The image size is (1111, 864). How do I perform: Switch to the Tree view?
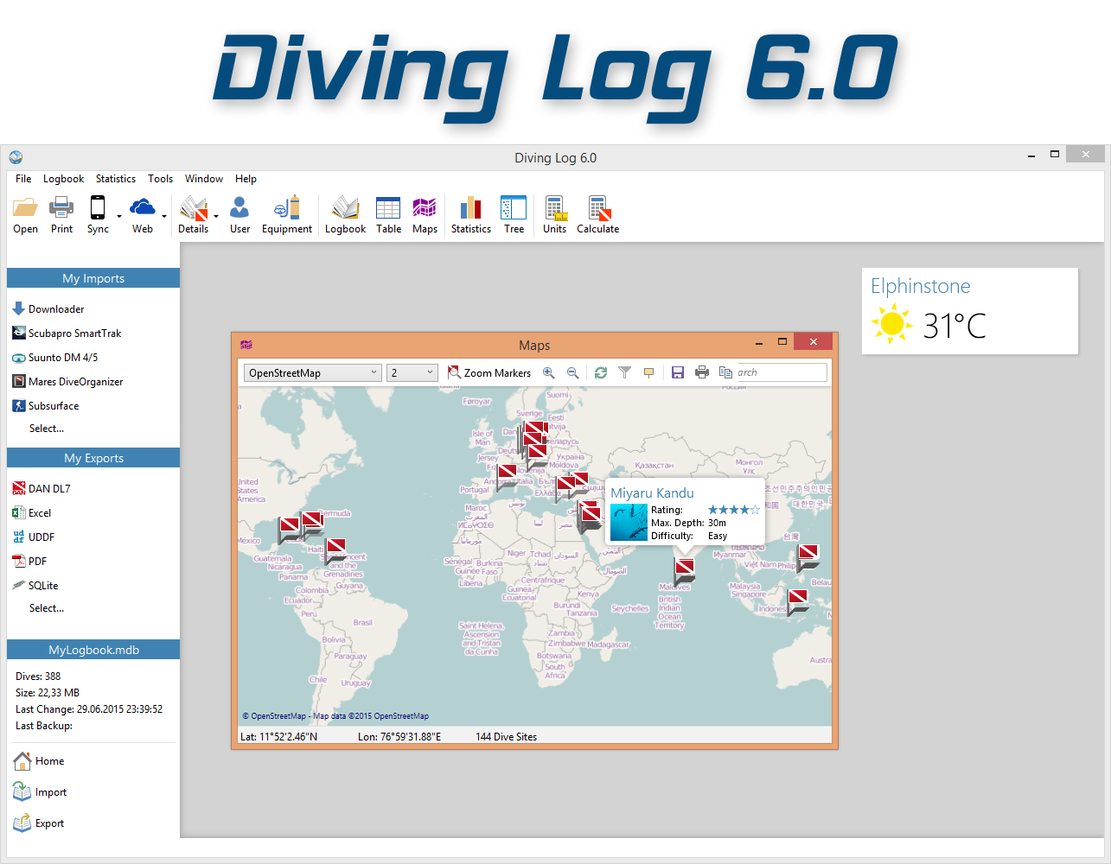coord(514,214)
